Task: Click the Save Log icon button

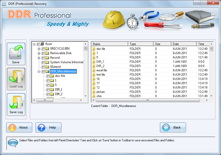Action: point(16,102)
